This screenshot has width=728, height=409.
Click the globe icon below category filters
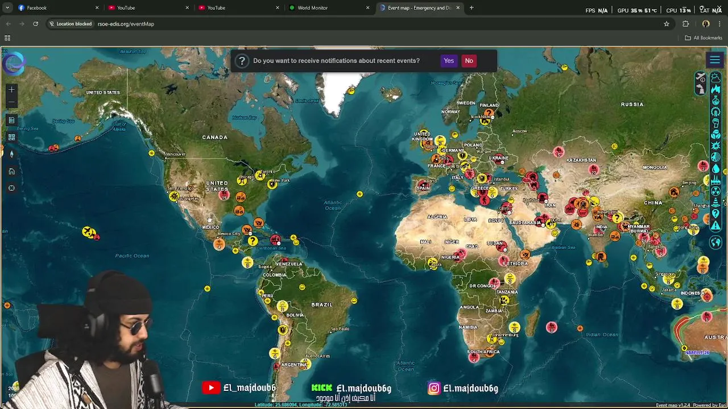tap(715, 242)
